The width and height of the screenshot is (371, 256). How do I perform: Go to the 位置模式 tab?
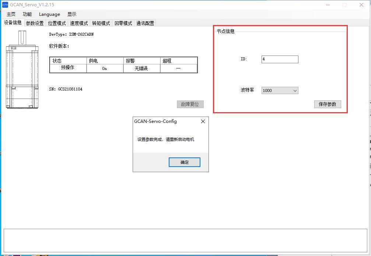pos(57,23)
